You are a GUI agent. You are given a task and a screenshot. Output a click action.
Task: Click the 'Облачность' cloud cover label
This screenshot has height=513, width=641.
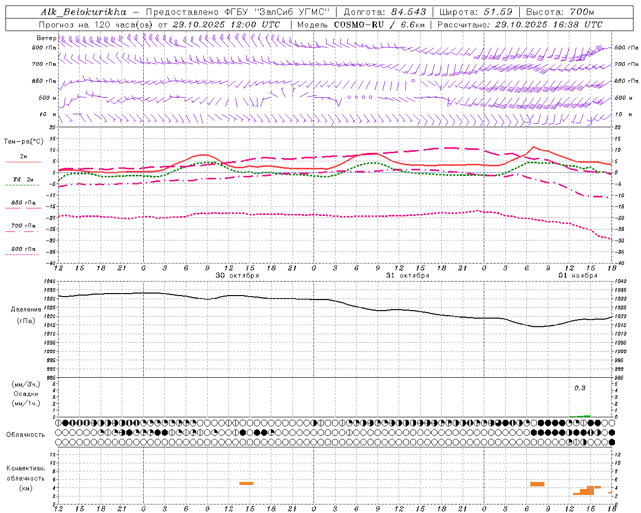(x=26, y=434)
